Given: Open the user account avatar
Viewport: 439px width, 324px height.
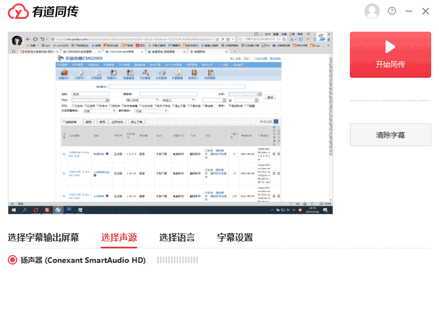Looking at the screenshot, I should pyautogui.click(x=372, y=11).
